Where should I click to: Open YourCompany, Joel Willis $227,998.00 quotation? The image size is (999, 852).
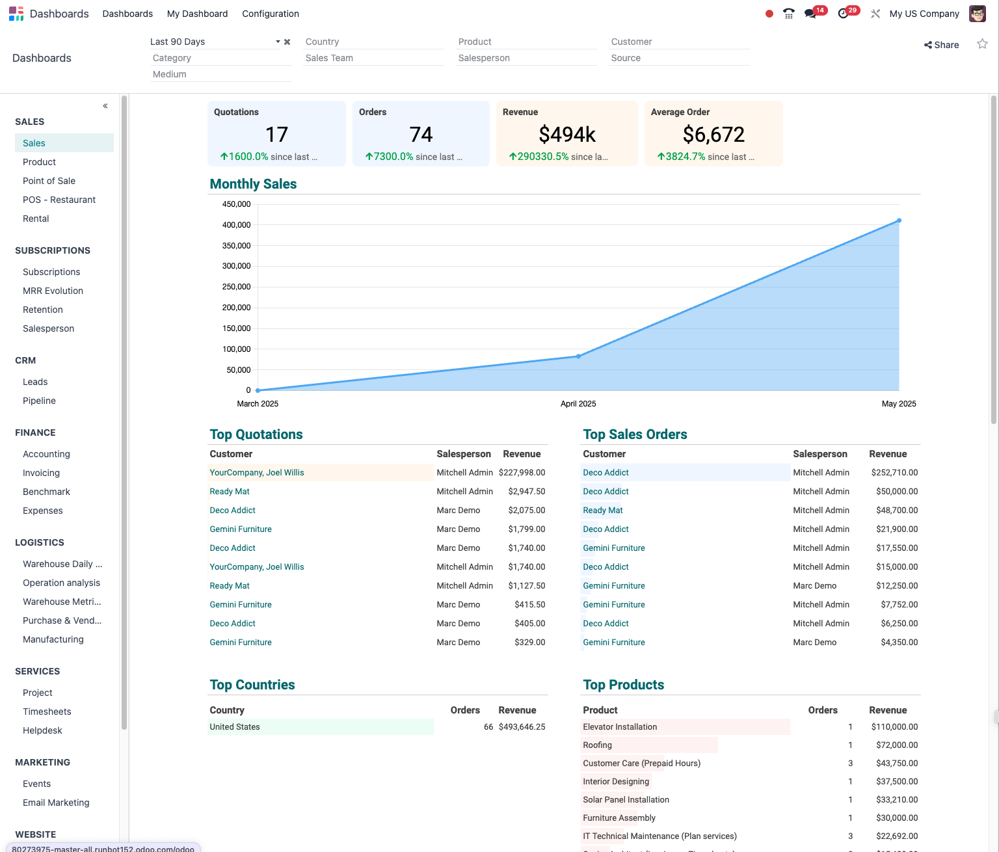[x=257, y=473]
